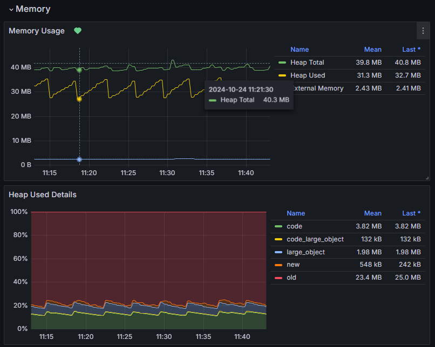Click the red swatch for old series
This screenshot has height=347, width=435.
pyautogui.click(x=278, y=277)
